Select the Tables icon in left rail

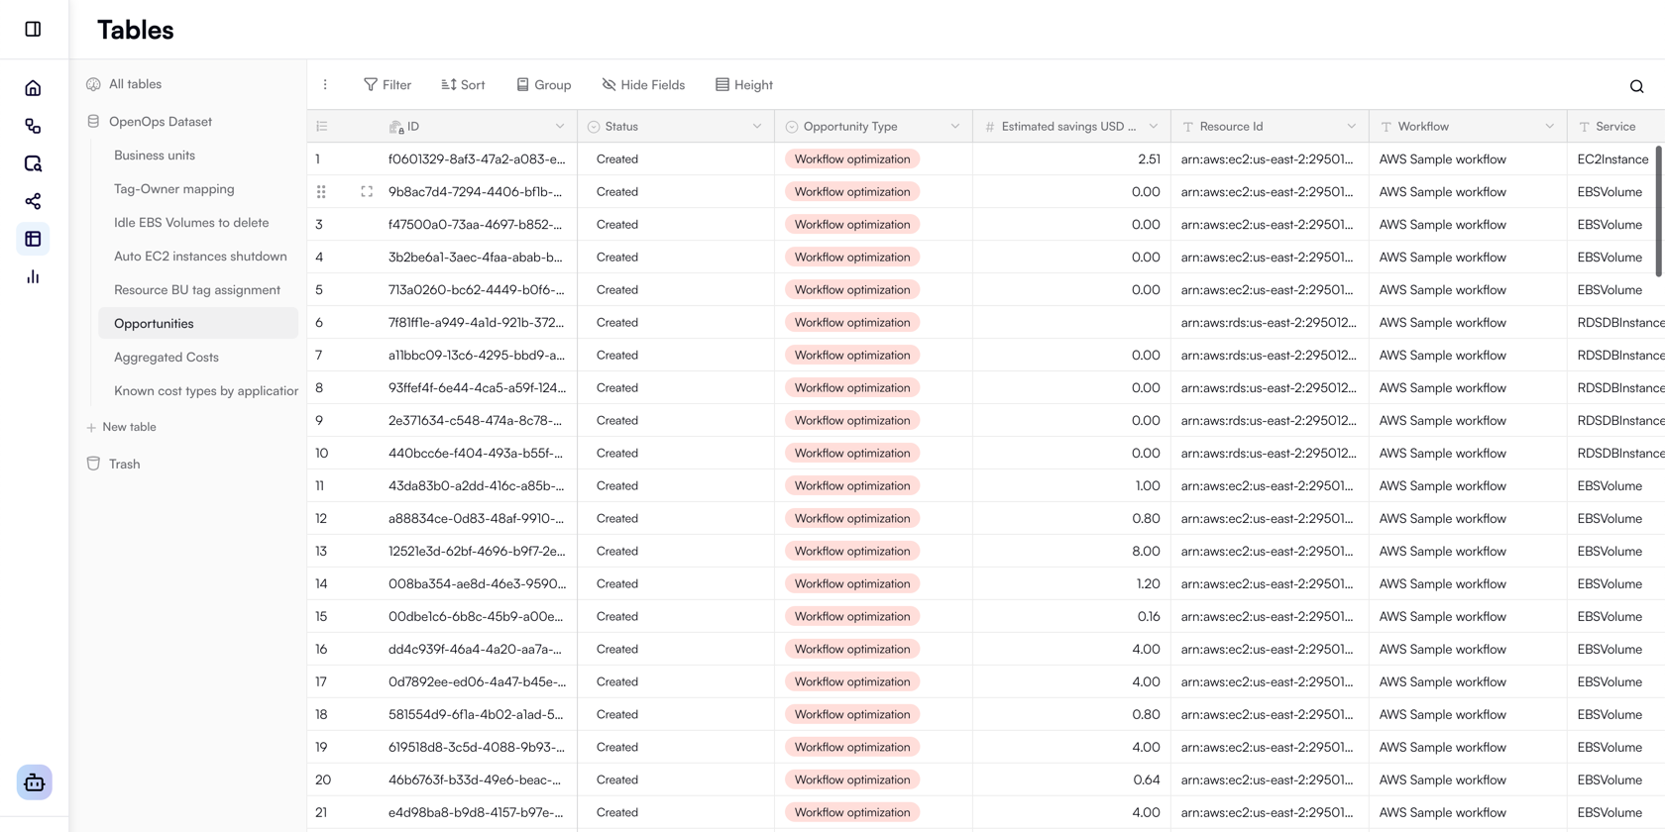click(x=33, y=239)
